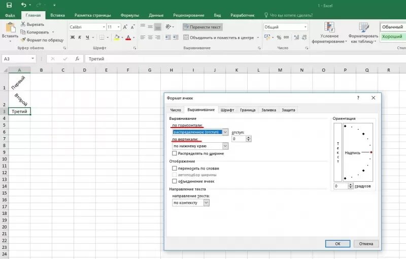Viewport: 406px width, 259px height.
Task: Click the vertical 'Текст' orientation box
Action: [337, 152]
